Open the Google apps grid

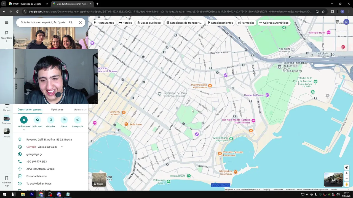click(x=338, y=22)
